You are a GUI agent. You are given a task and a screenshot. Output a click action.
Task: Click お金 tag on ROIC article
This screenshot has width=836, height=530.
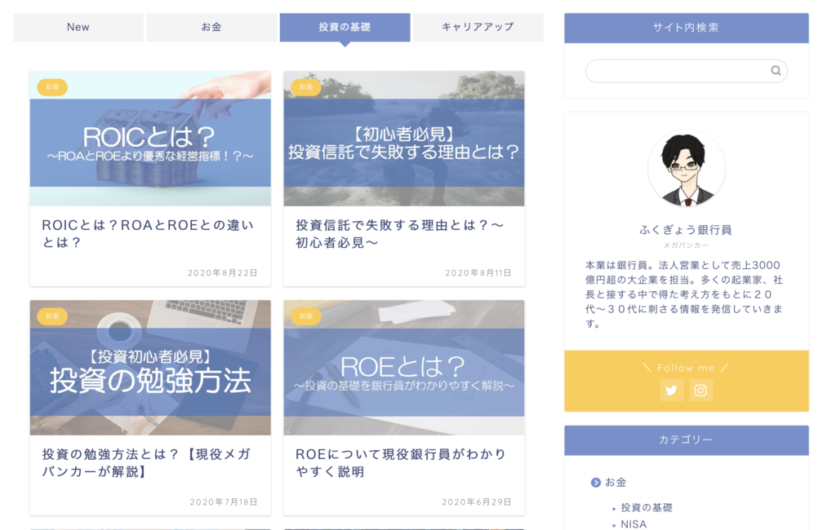tap(52, 86)
